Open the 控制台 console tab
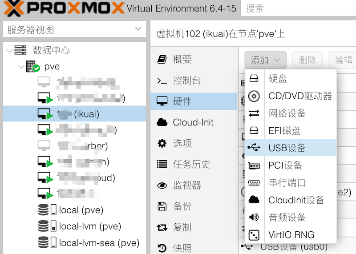The image size is (356, 254). pos(194,81)
